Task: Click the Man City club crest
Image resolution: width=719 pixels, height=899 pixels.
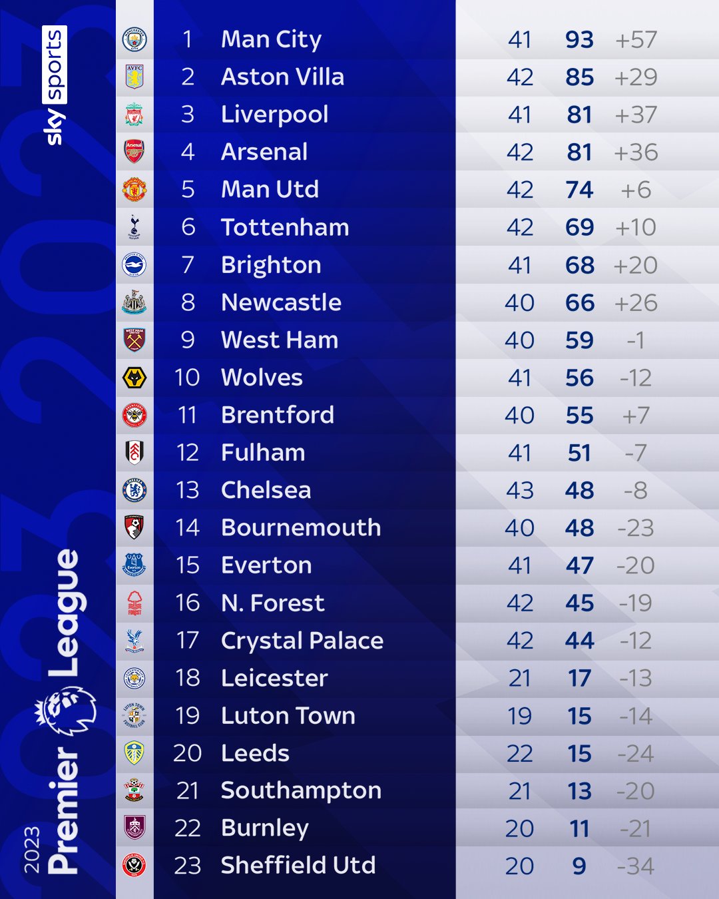Action: tap(134, 39)
